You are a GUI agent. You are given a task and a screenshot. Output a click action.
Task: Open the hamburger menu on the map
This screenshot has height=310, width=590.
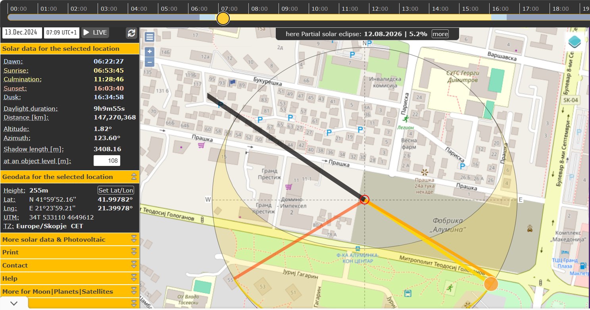(150, 37)
